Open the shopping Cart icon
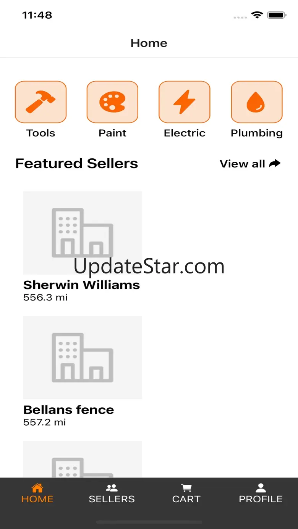Viewport: 298px width, 529px height. (x=186, y=488)
